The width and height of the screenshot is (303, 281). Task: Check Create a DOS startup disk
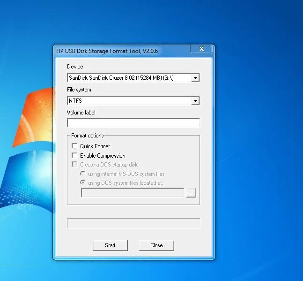click(74, 164)
